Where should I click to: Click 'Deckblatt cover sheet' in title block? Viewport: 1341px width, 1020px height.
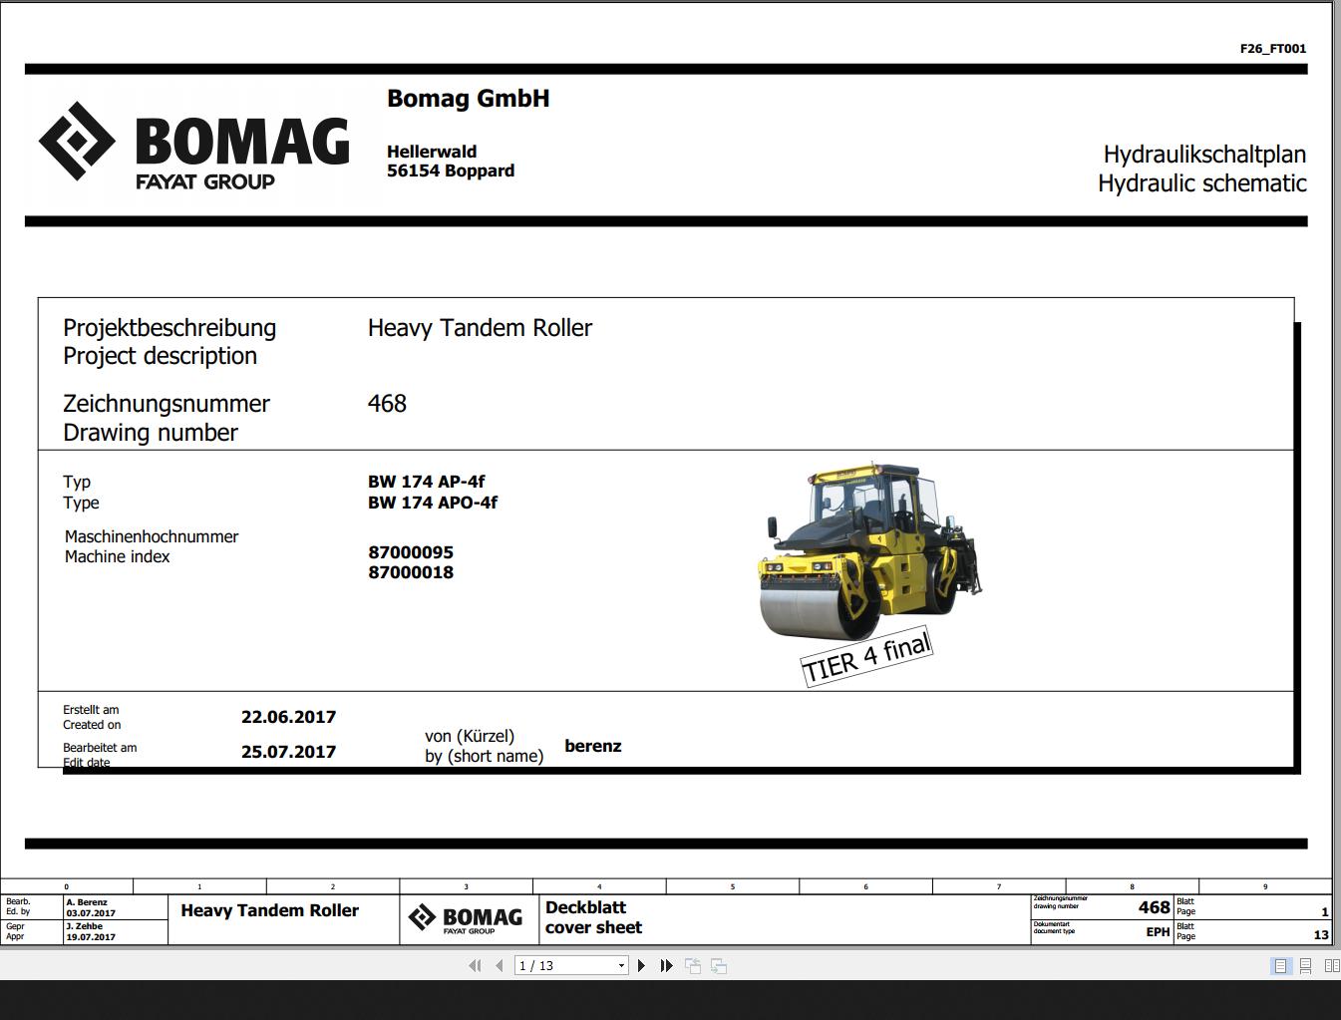[x=593, y=917]
